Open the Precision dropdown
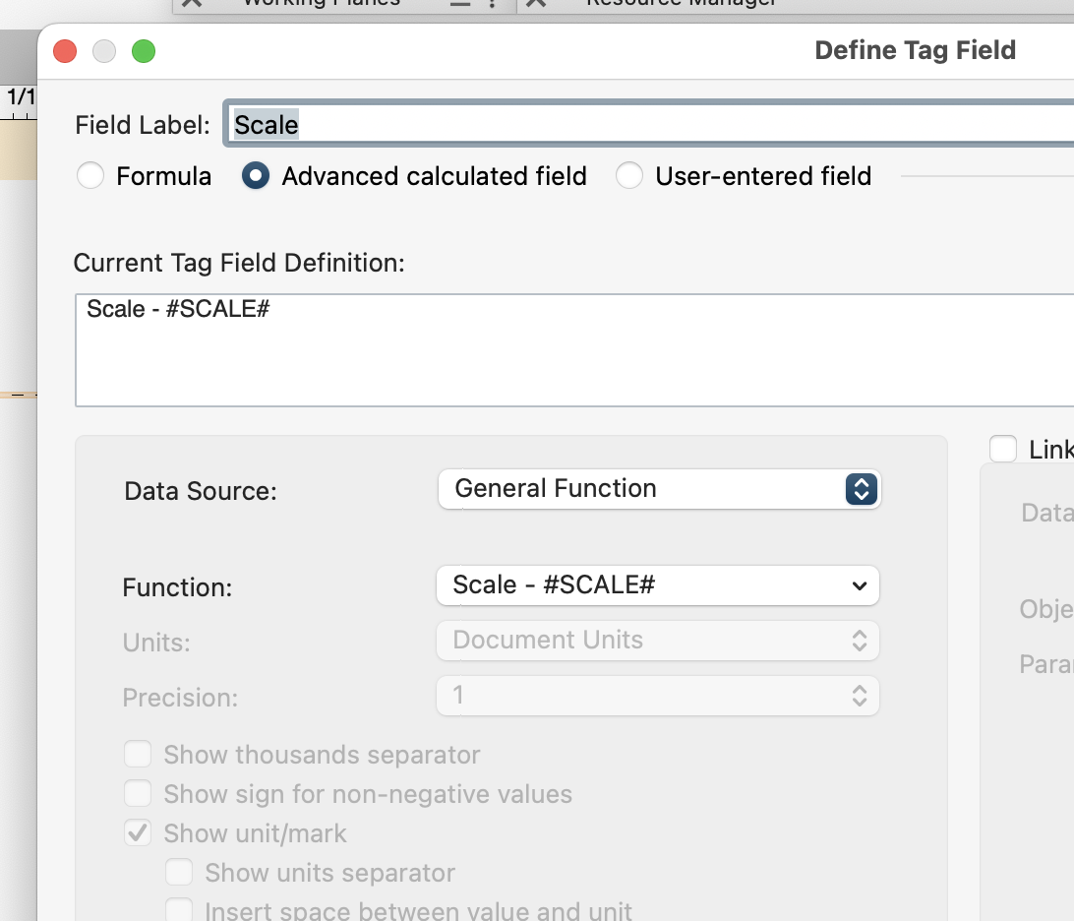This screenshot has height=921, width=1074. click(657, 696)
